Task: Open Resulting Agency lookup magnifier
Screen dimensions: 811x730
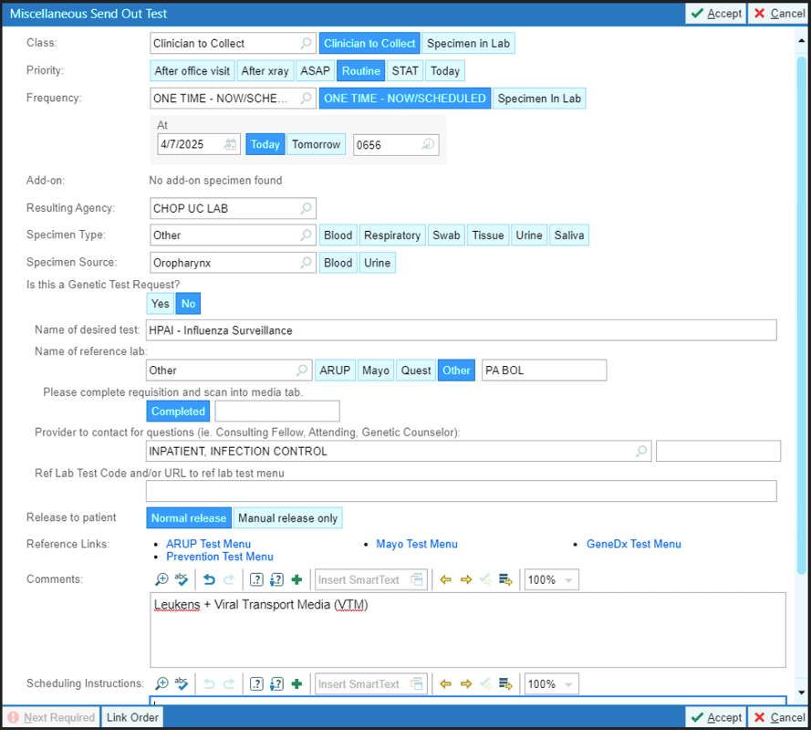Action: click(x=306, y=208)
